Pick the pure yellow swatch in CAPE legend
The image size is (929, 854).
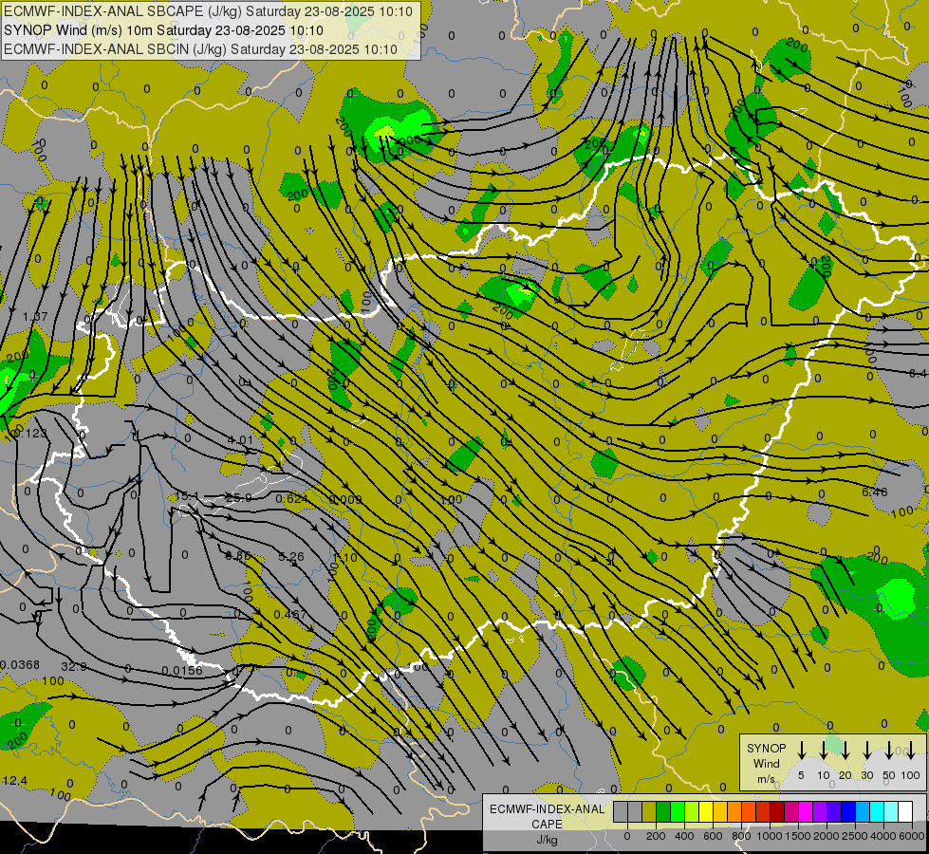[x=706, y=811]
